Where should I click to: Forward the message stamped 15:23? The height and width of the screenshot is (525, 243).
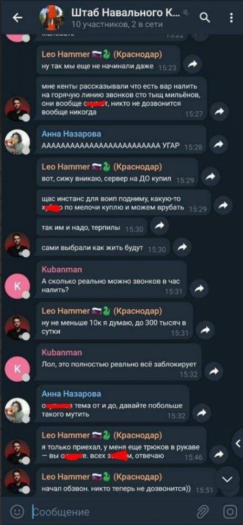click(x=193, y=65)
